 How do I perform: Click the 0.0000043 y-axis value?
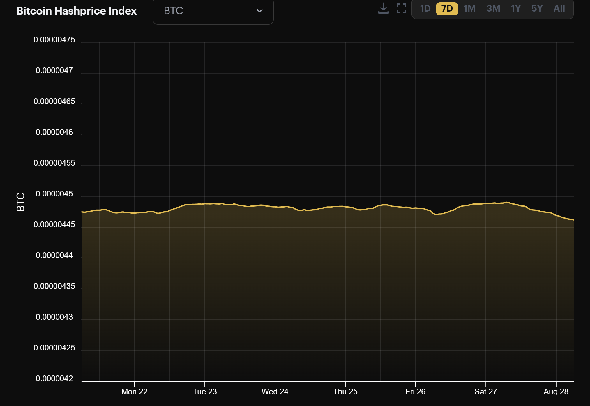click(x=54, y=317)
